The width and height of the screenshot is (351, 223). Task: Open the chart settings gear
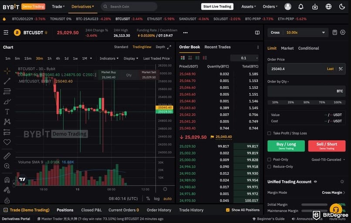(x=165, y=189)
